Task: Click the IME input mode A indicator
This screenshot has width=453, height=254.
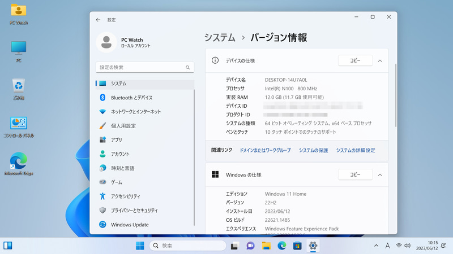Action: (387, 246)
